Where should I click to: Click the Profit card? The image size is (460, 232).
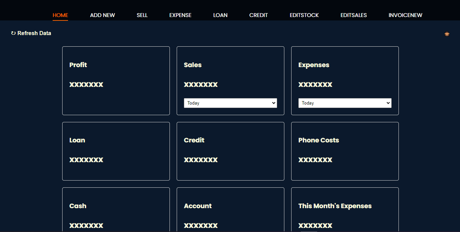point(116,81)
